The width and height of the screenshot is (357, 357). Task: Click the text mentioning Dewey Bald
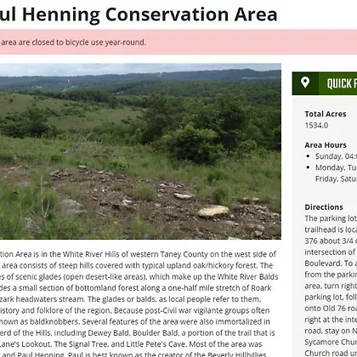[138, 333]
